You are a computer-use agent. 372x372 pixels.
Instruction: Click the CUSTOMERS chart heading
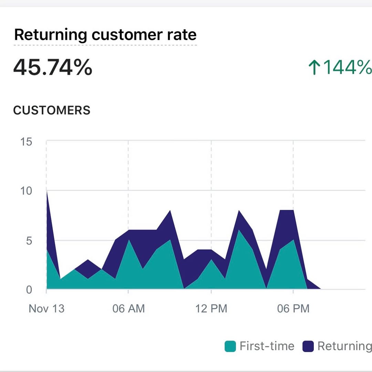point(52,110)
